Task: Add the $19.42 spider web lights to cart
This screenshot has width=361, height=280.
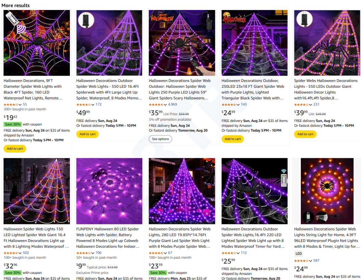Action: click(x=15, y=149)
